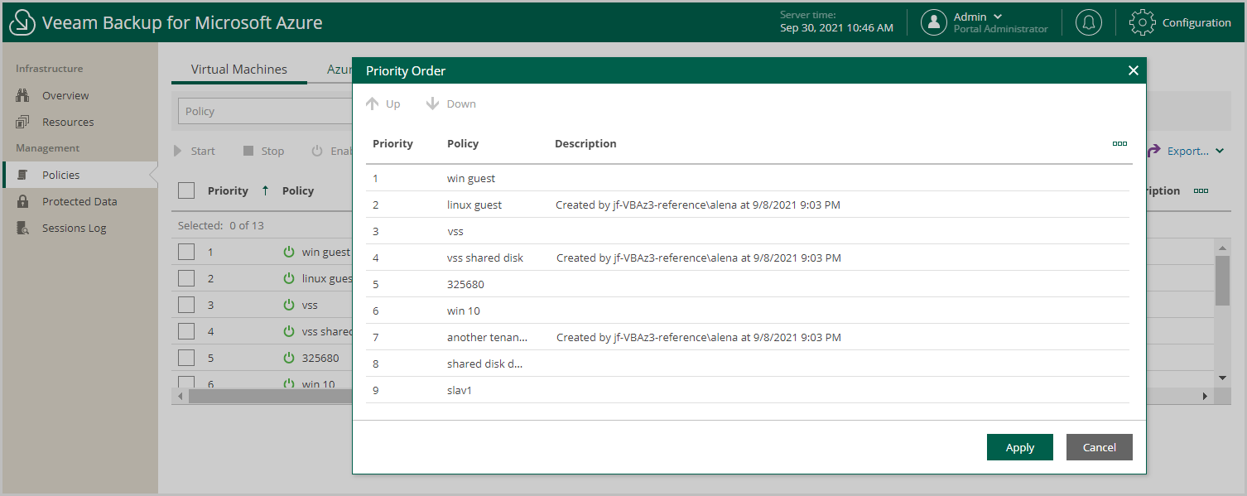
Task: Check the box for priority 2 row
Action: pyautogui.click(x=186, y=278)
